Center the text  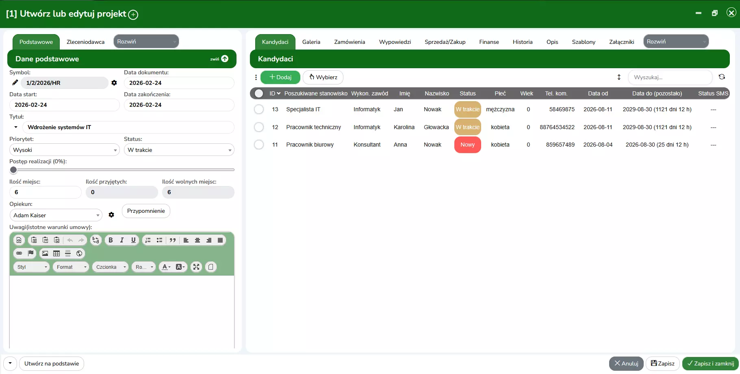pos(197,240)
